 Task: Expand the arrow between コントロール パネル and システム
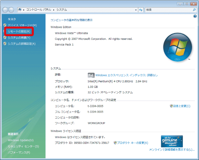pyautogui.click(x=54, y=10)
